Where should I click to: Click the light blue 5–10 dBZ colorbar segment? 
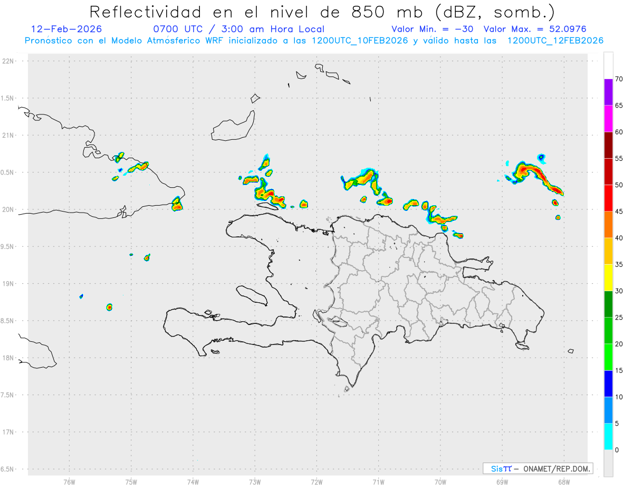click(x=608, y=410)
